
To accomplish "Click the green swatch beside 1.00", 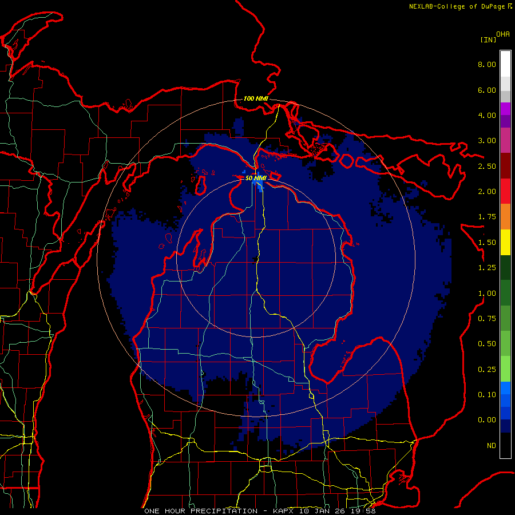I will point(505,293).
